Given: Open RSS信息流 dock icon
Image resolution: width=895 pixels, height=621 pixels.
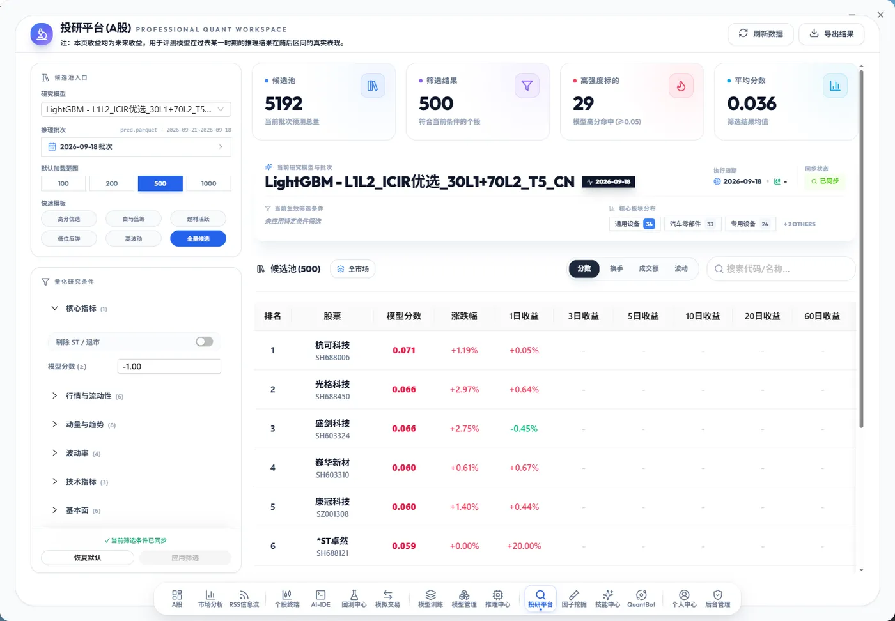Looking at the screenshot, I should click(x=244, y=599).
